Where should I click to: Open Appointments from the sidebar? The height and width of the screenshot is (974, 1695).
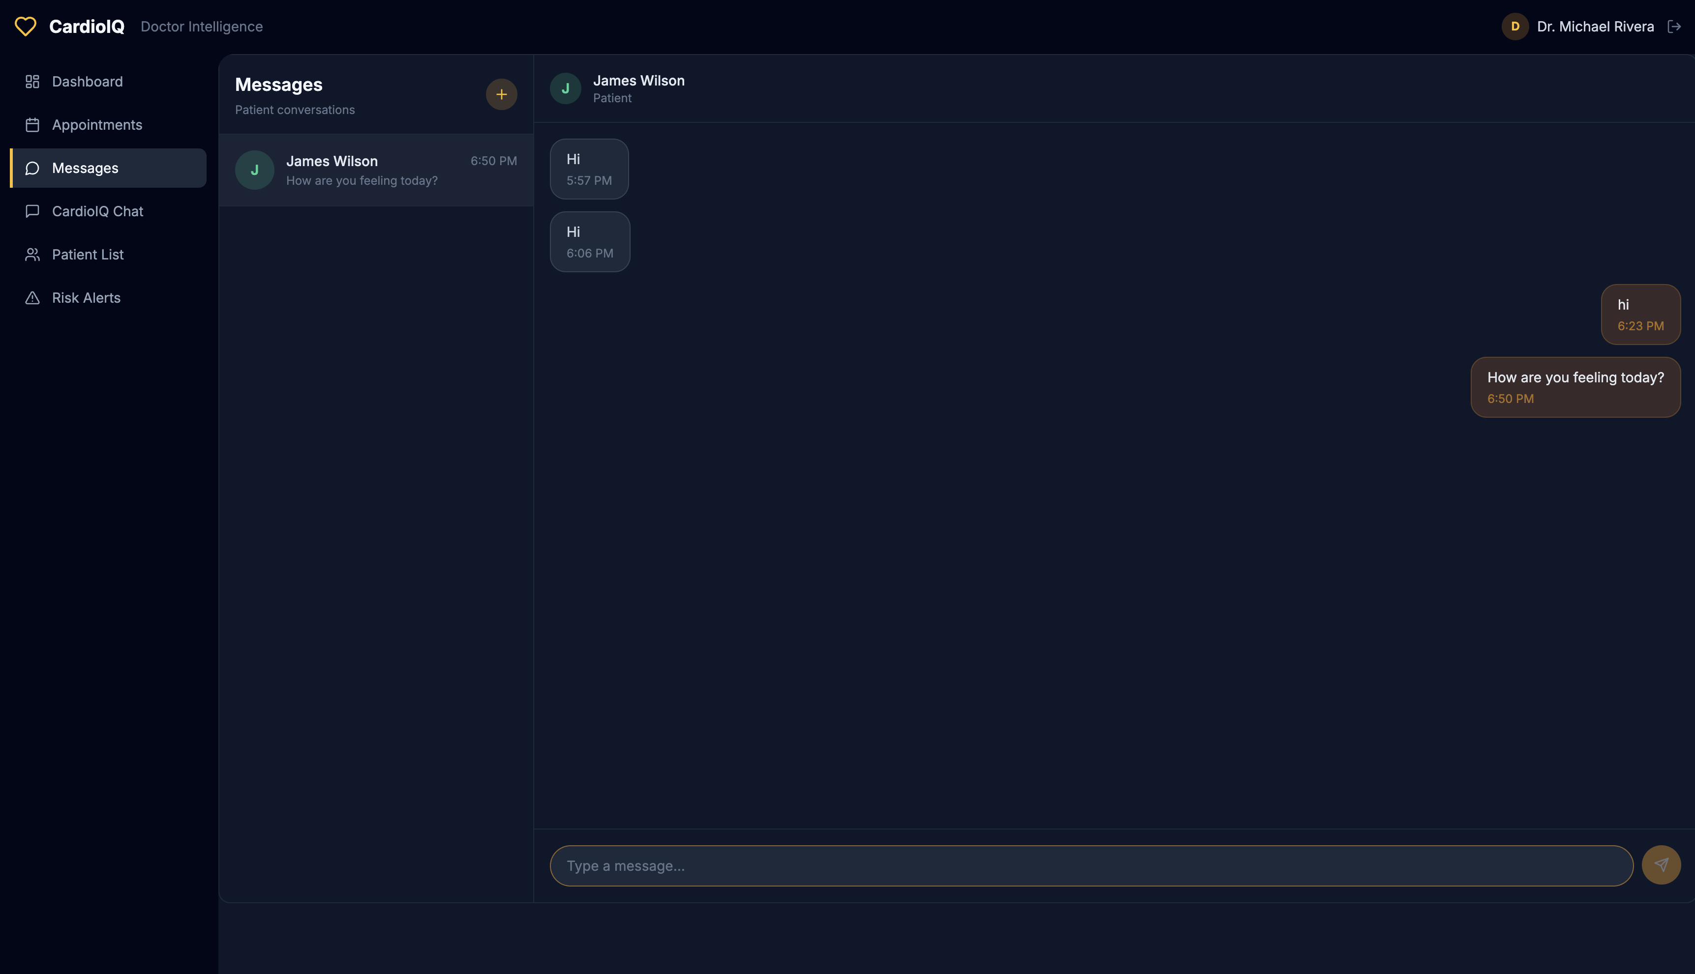(x=97, y=125)
